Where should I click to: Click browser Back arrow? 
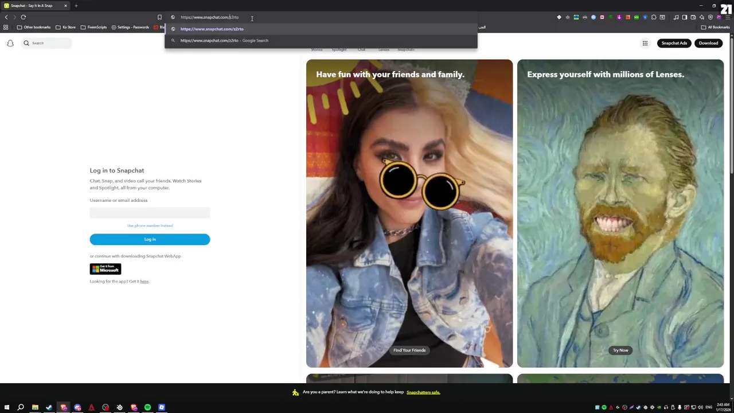coord(6,17)
